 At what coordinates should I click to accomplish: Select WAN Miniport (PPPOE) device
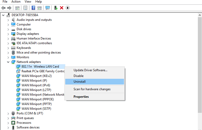point(38,99)
